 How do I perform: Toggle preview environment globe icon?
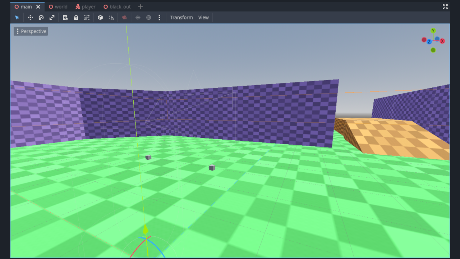click(148, 17)
